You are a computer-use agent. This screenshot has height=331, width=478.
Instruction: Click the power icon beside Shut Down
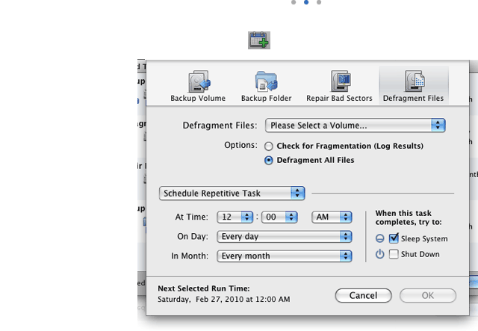[379, 254]
